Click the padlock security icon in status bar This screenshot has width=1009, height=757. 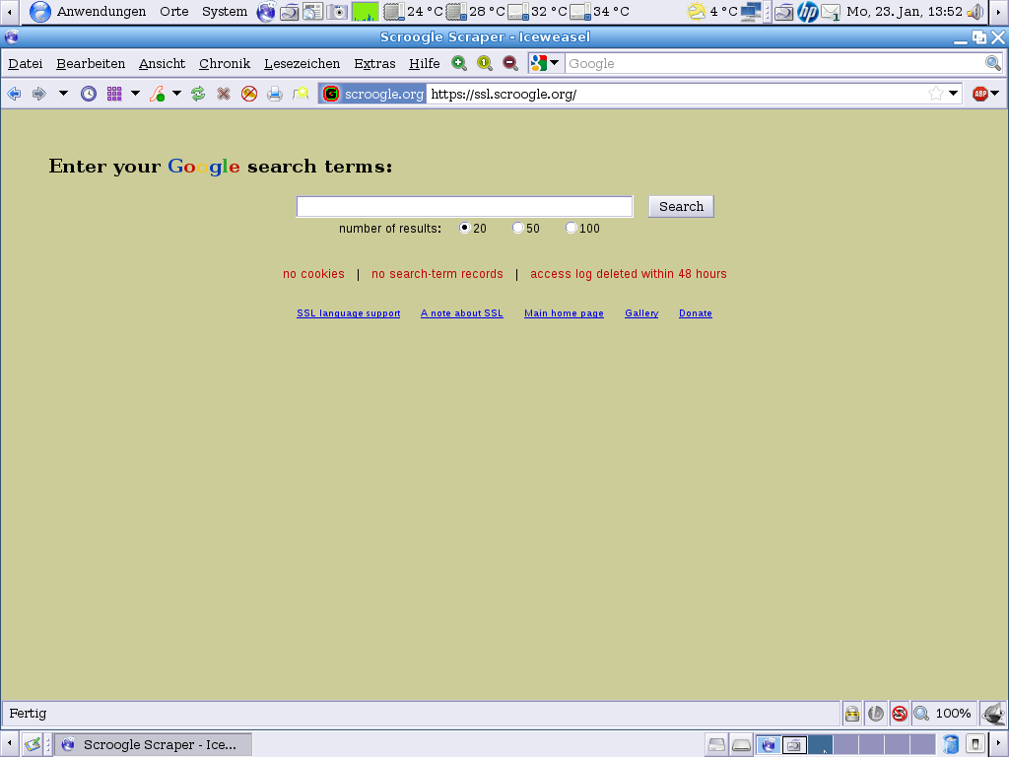click(x=852, y=714)
